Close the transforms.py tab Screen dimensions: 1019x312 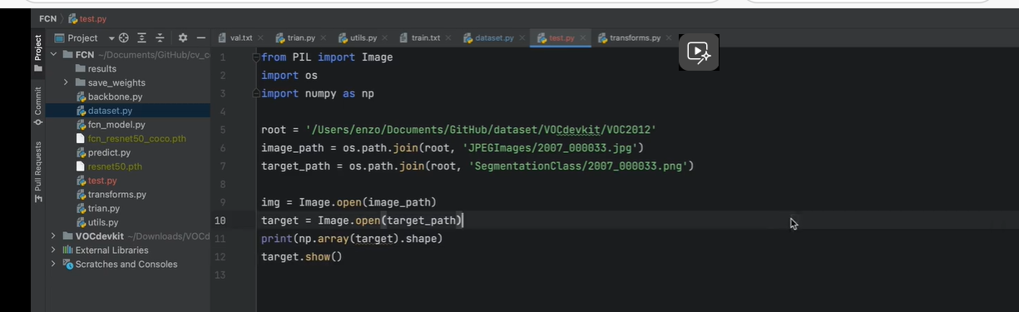pyautogui.click(x=668, y=38)
